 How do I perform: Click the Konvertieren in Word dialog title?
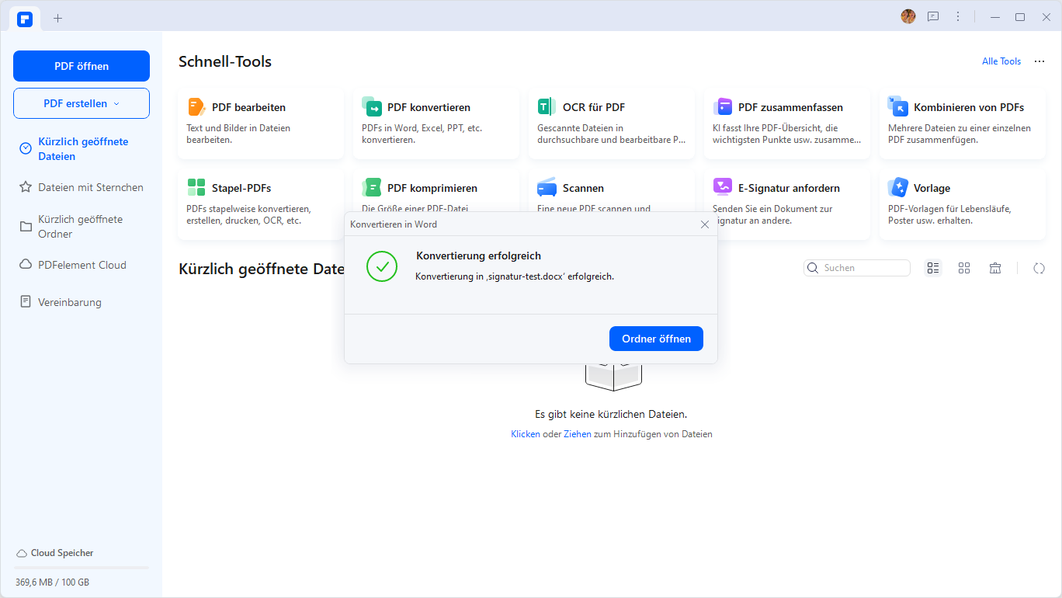[x=394, y=224]
